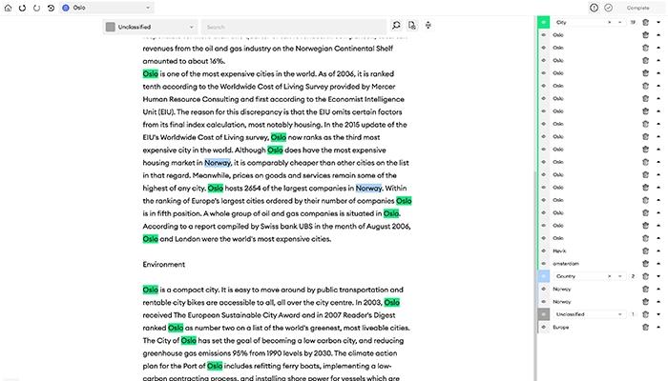Clear the City label with the x
The height and width of the screenshot is (381, 668).
(609, 22)
